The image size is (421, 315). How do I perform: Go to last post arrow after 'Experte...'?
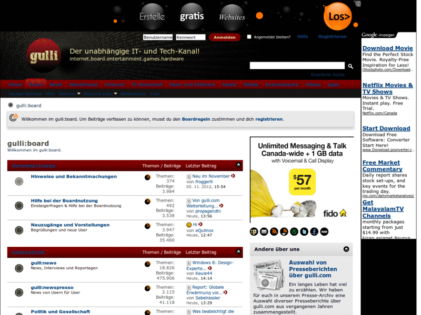(x=209, y=268)
